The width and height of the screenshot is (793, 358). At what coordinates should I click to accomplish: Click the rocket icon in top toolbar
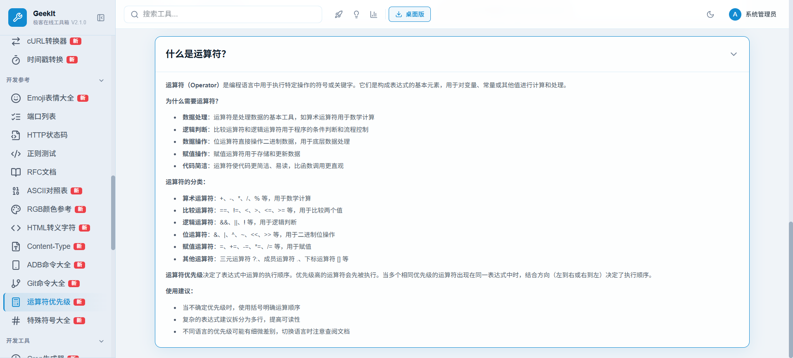[339, 14]
